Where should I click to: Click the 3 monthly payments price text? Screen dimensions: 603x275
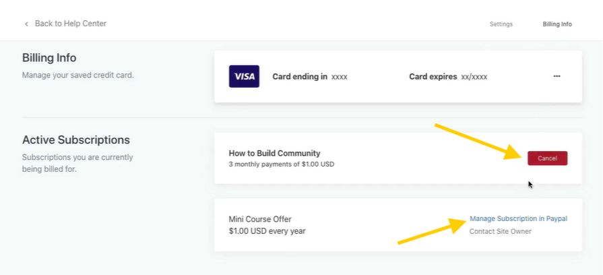point(281,164)
